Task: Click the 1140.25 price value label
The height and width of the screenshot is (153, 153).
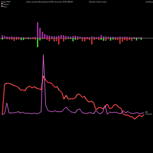Action: (x=148, y=114)
